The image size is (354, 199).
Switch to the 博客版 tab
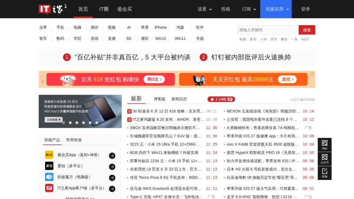pyautogui.click(x=159, y=99)
